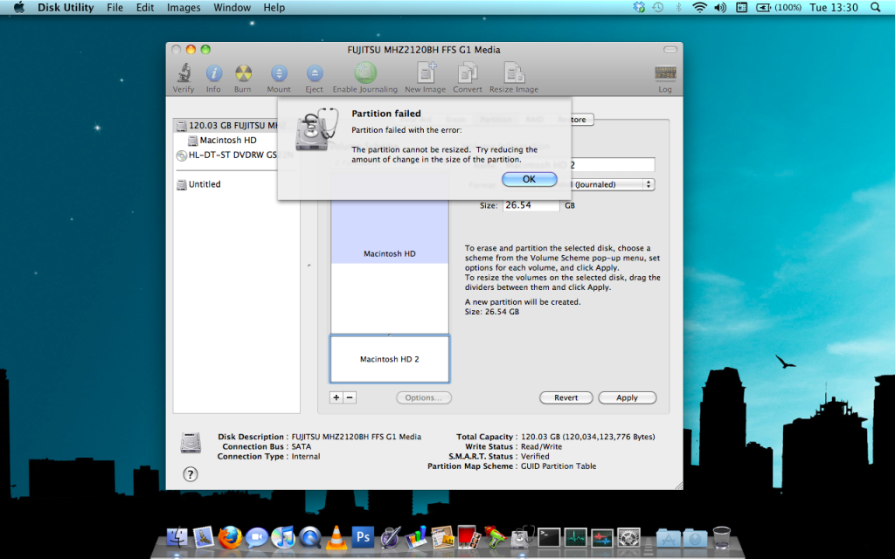The height and width of the screenshot is (559, 895).
Task: Open Spotlight search magnifier
Action: coord(876,7)
